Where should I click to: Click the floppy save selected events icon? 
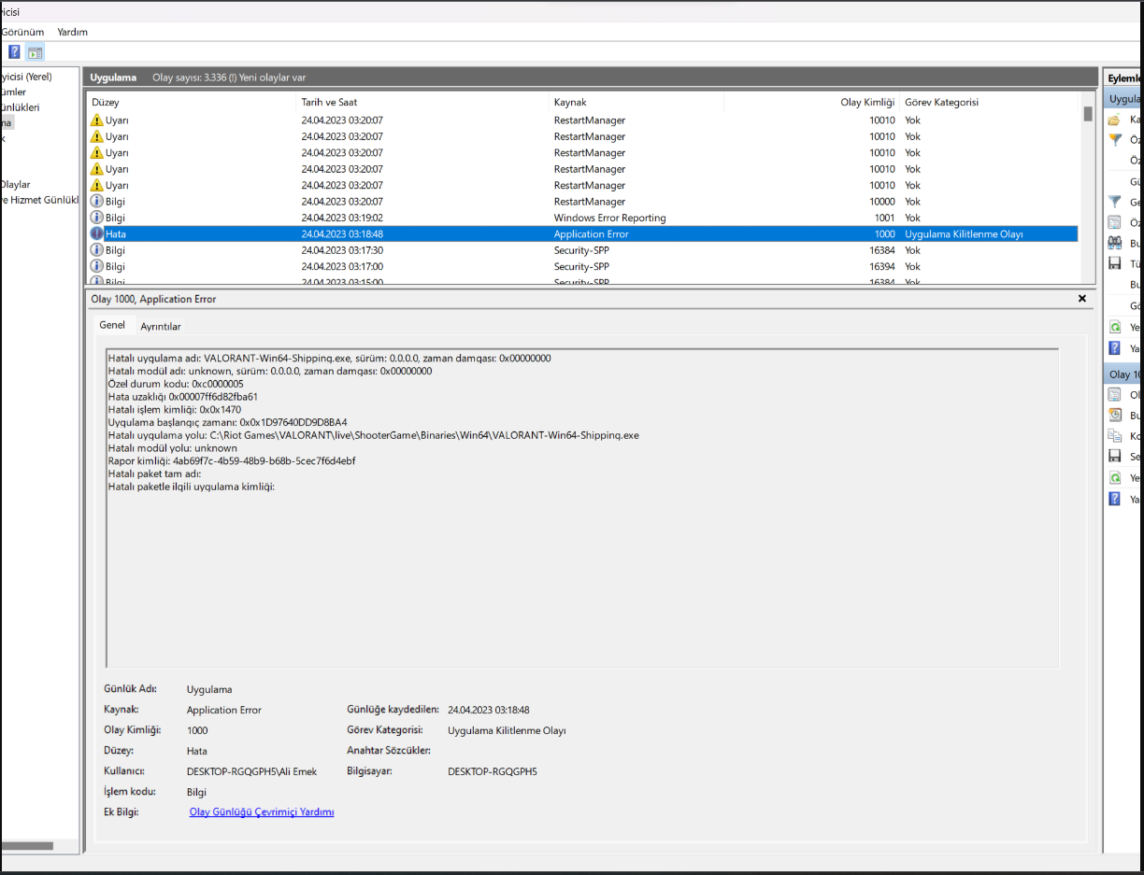(x=1114, y=457)
